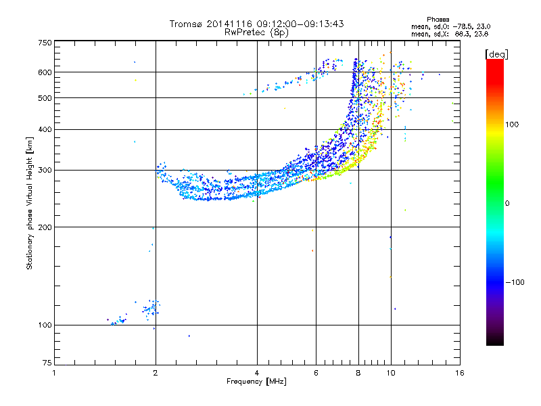
Task: Click the plot title 'Tromsø 20141116 09:12:00-09:13:43'
Action: click(x=256, y=24)
